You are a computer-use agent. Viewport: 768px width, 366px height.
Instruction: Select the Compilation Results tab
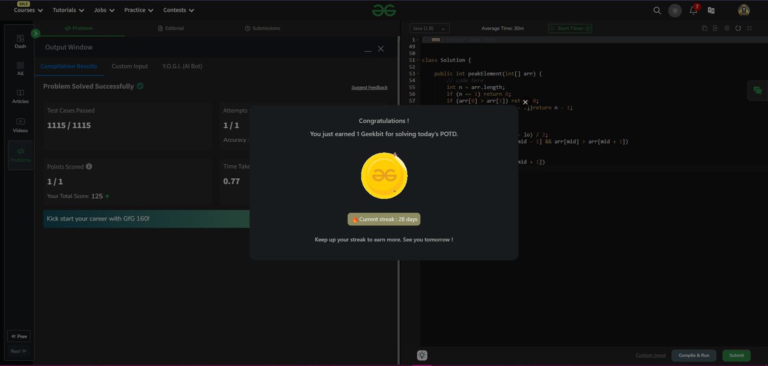[x=69, y=66]
